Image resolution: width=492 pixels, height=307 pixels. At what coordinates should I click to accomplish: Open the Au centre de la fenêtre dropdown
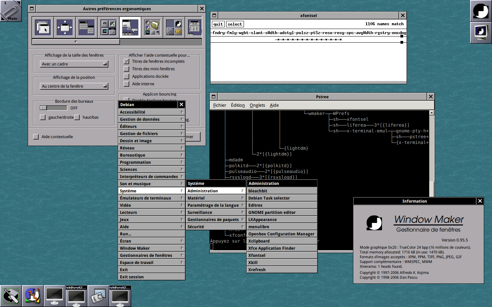coord(74,86)
